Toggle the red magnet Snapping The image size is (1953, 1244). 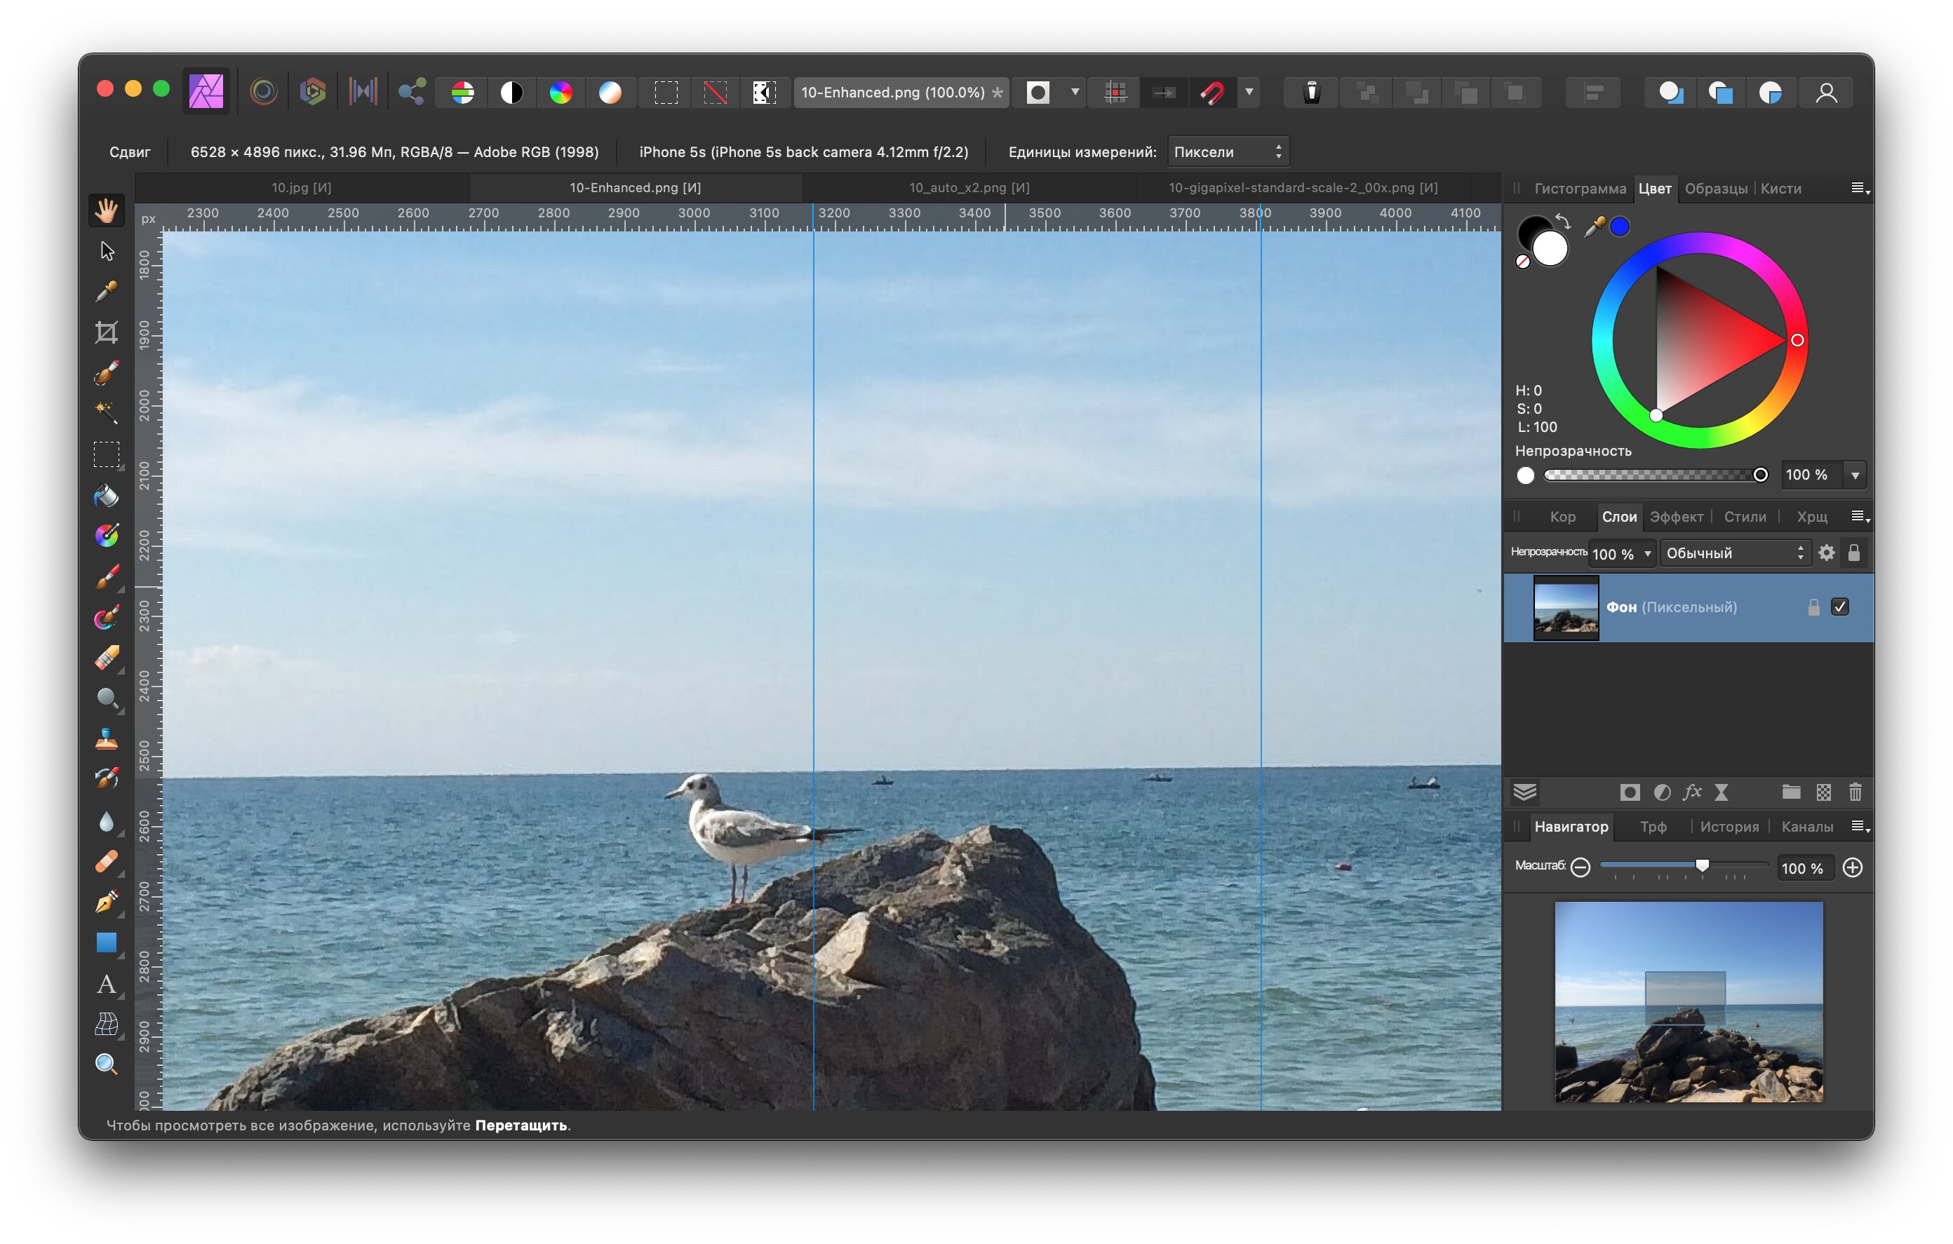tap(1212, 93)
